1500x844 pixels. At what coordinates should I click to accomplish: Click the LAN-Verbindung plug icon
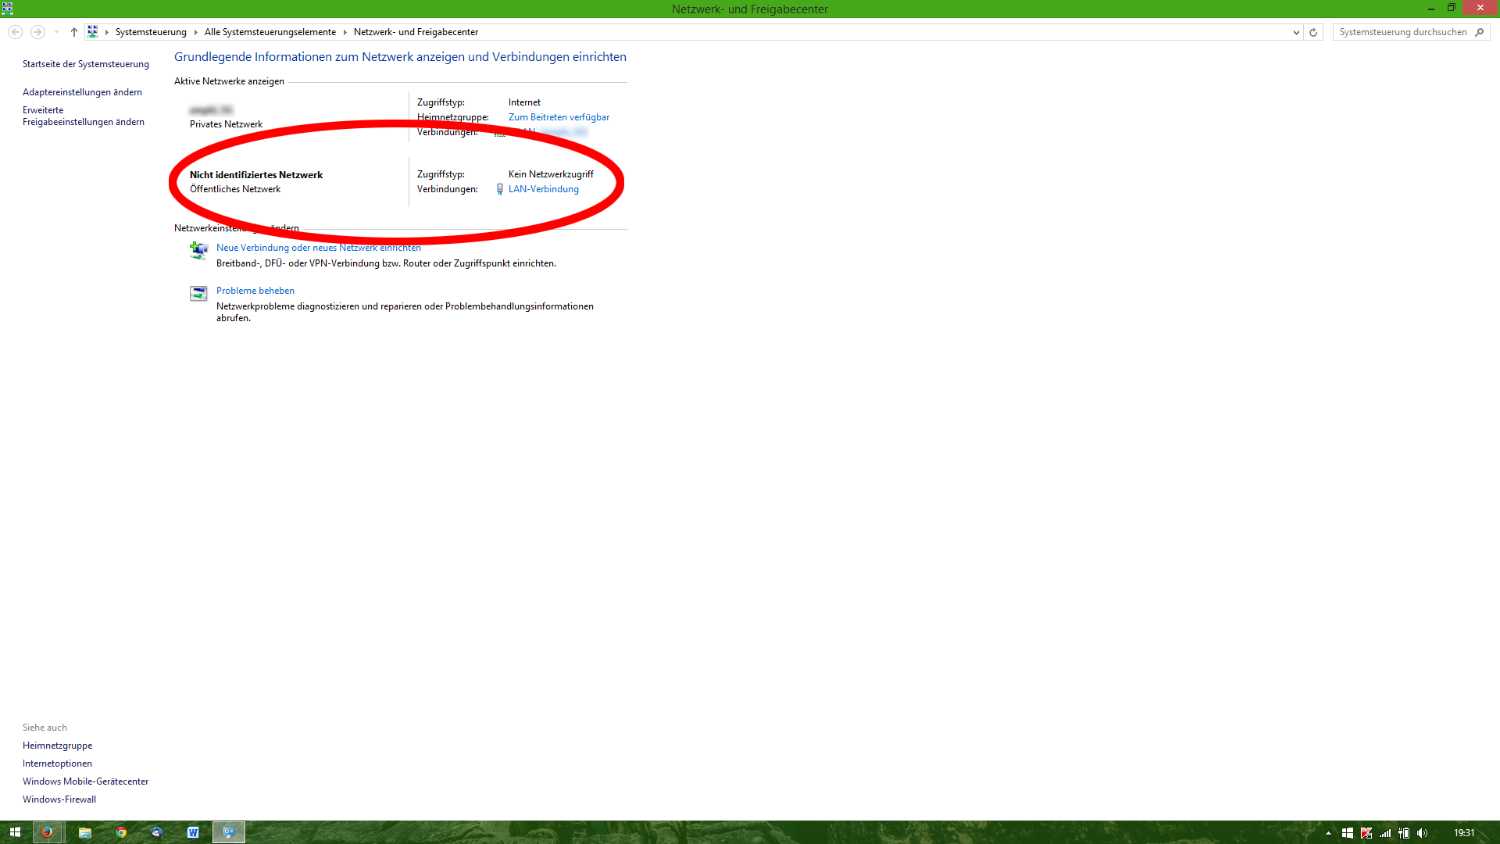point(500,189)
